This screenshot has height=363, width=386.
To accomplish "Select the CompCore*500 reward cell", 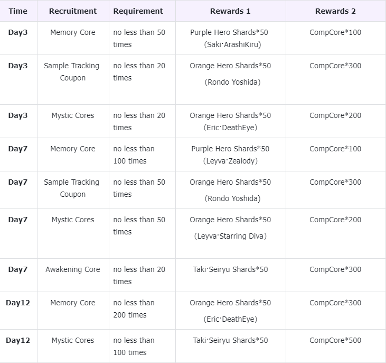I will [x=335, y=340].
